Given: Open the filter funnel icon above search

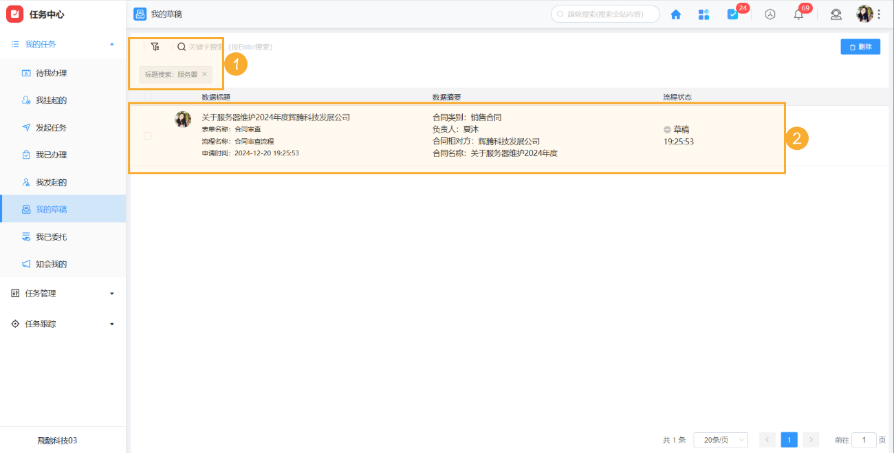Looking at the screenshot, I should click(x=155, y=47).
